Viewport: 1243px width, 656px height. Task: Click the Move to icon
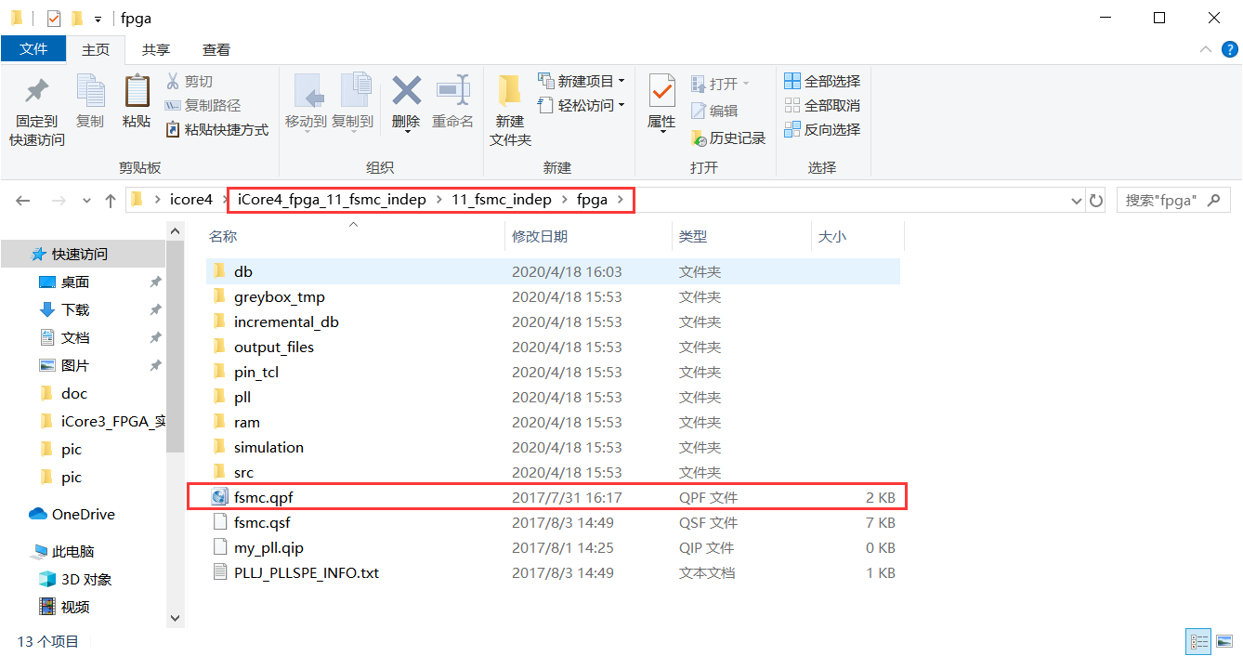[x=306, y=91]
